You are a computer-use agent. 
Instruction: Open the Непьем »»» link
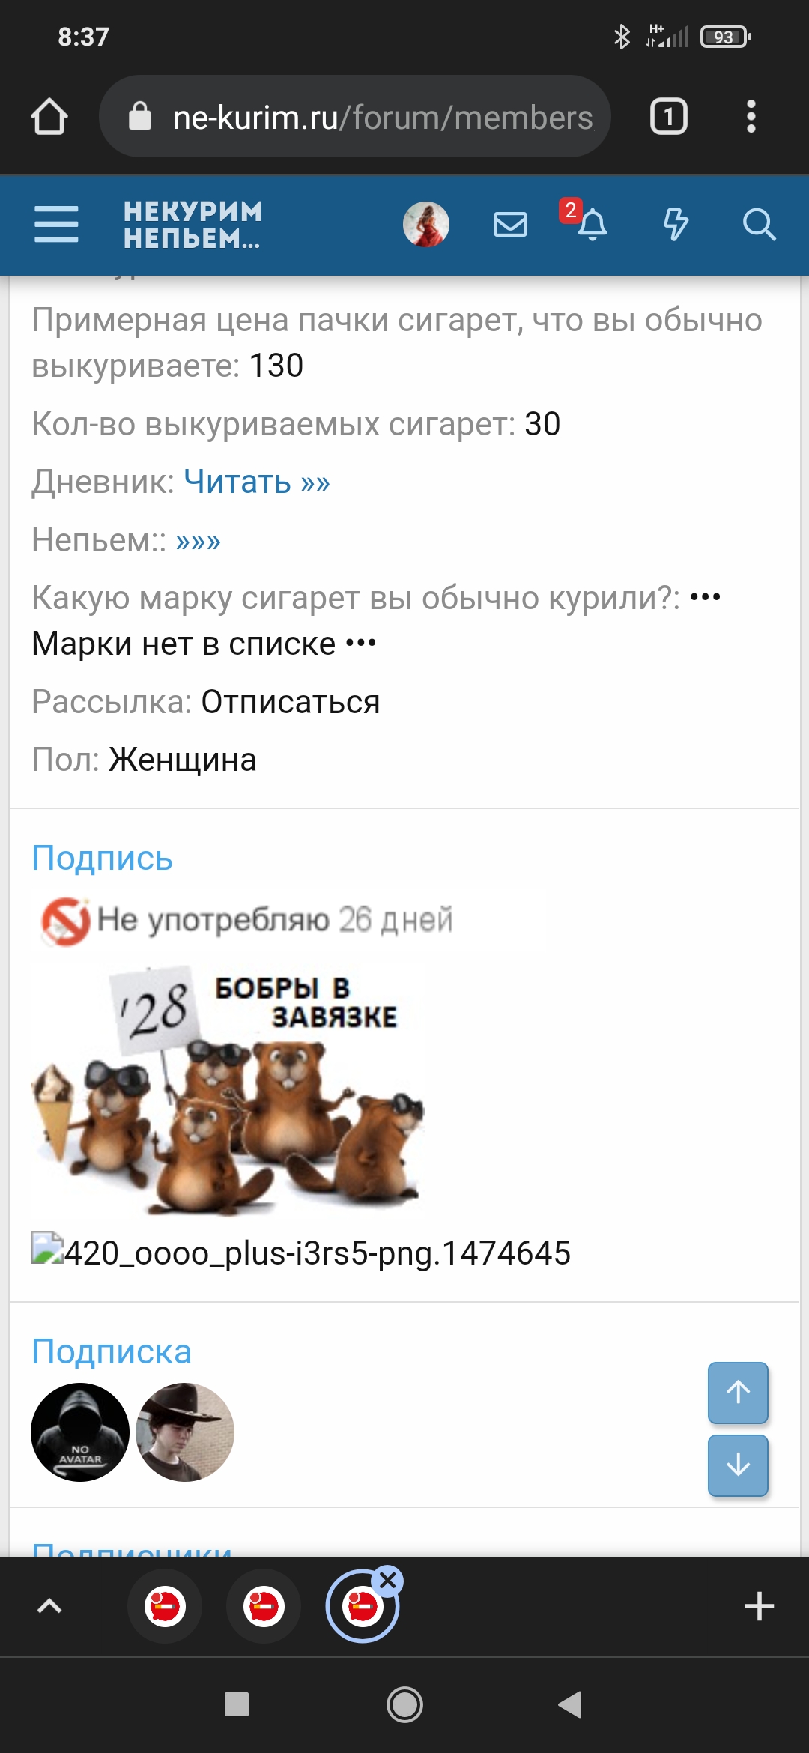[199, 540]
